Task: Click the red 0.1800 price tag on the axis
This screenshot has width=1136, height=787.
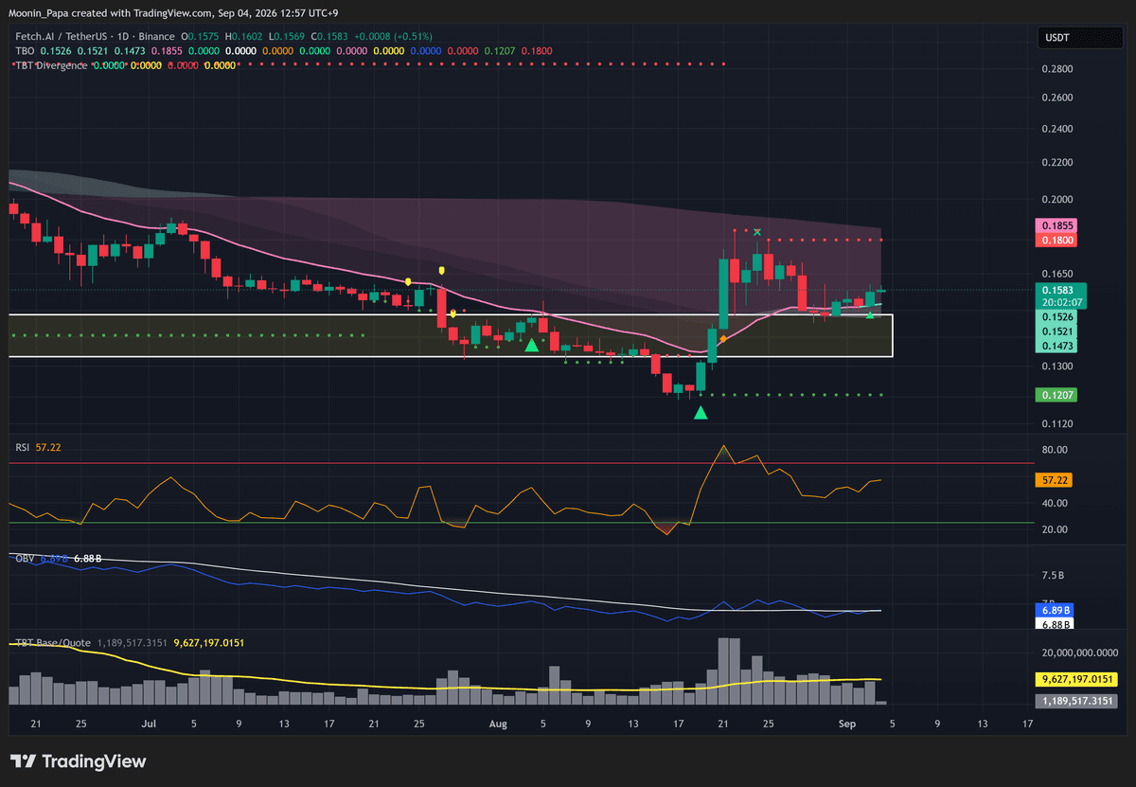Action: pos(1056,241)
